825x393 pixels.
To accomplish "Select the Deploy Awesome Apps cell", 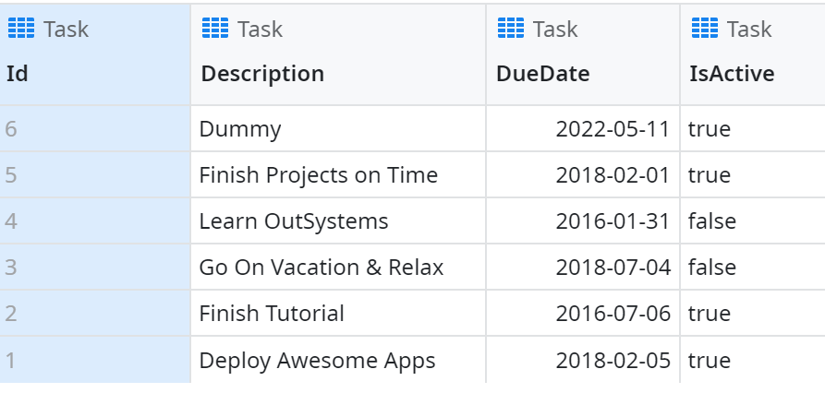I will click(317, 360).
